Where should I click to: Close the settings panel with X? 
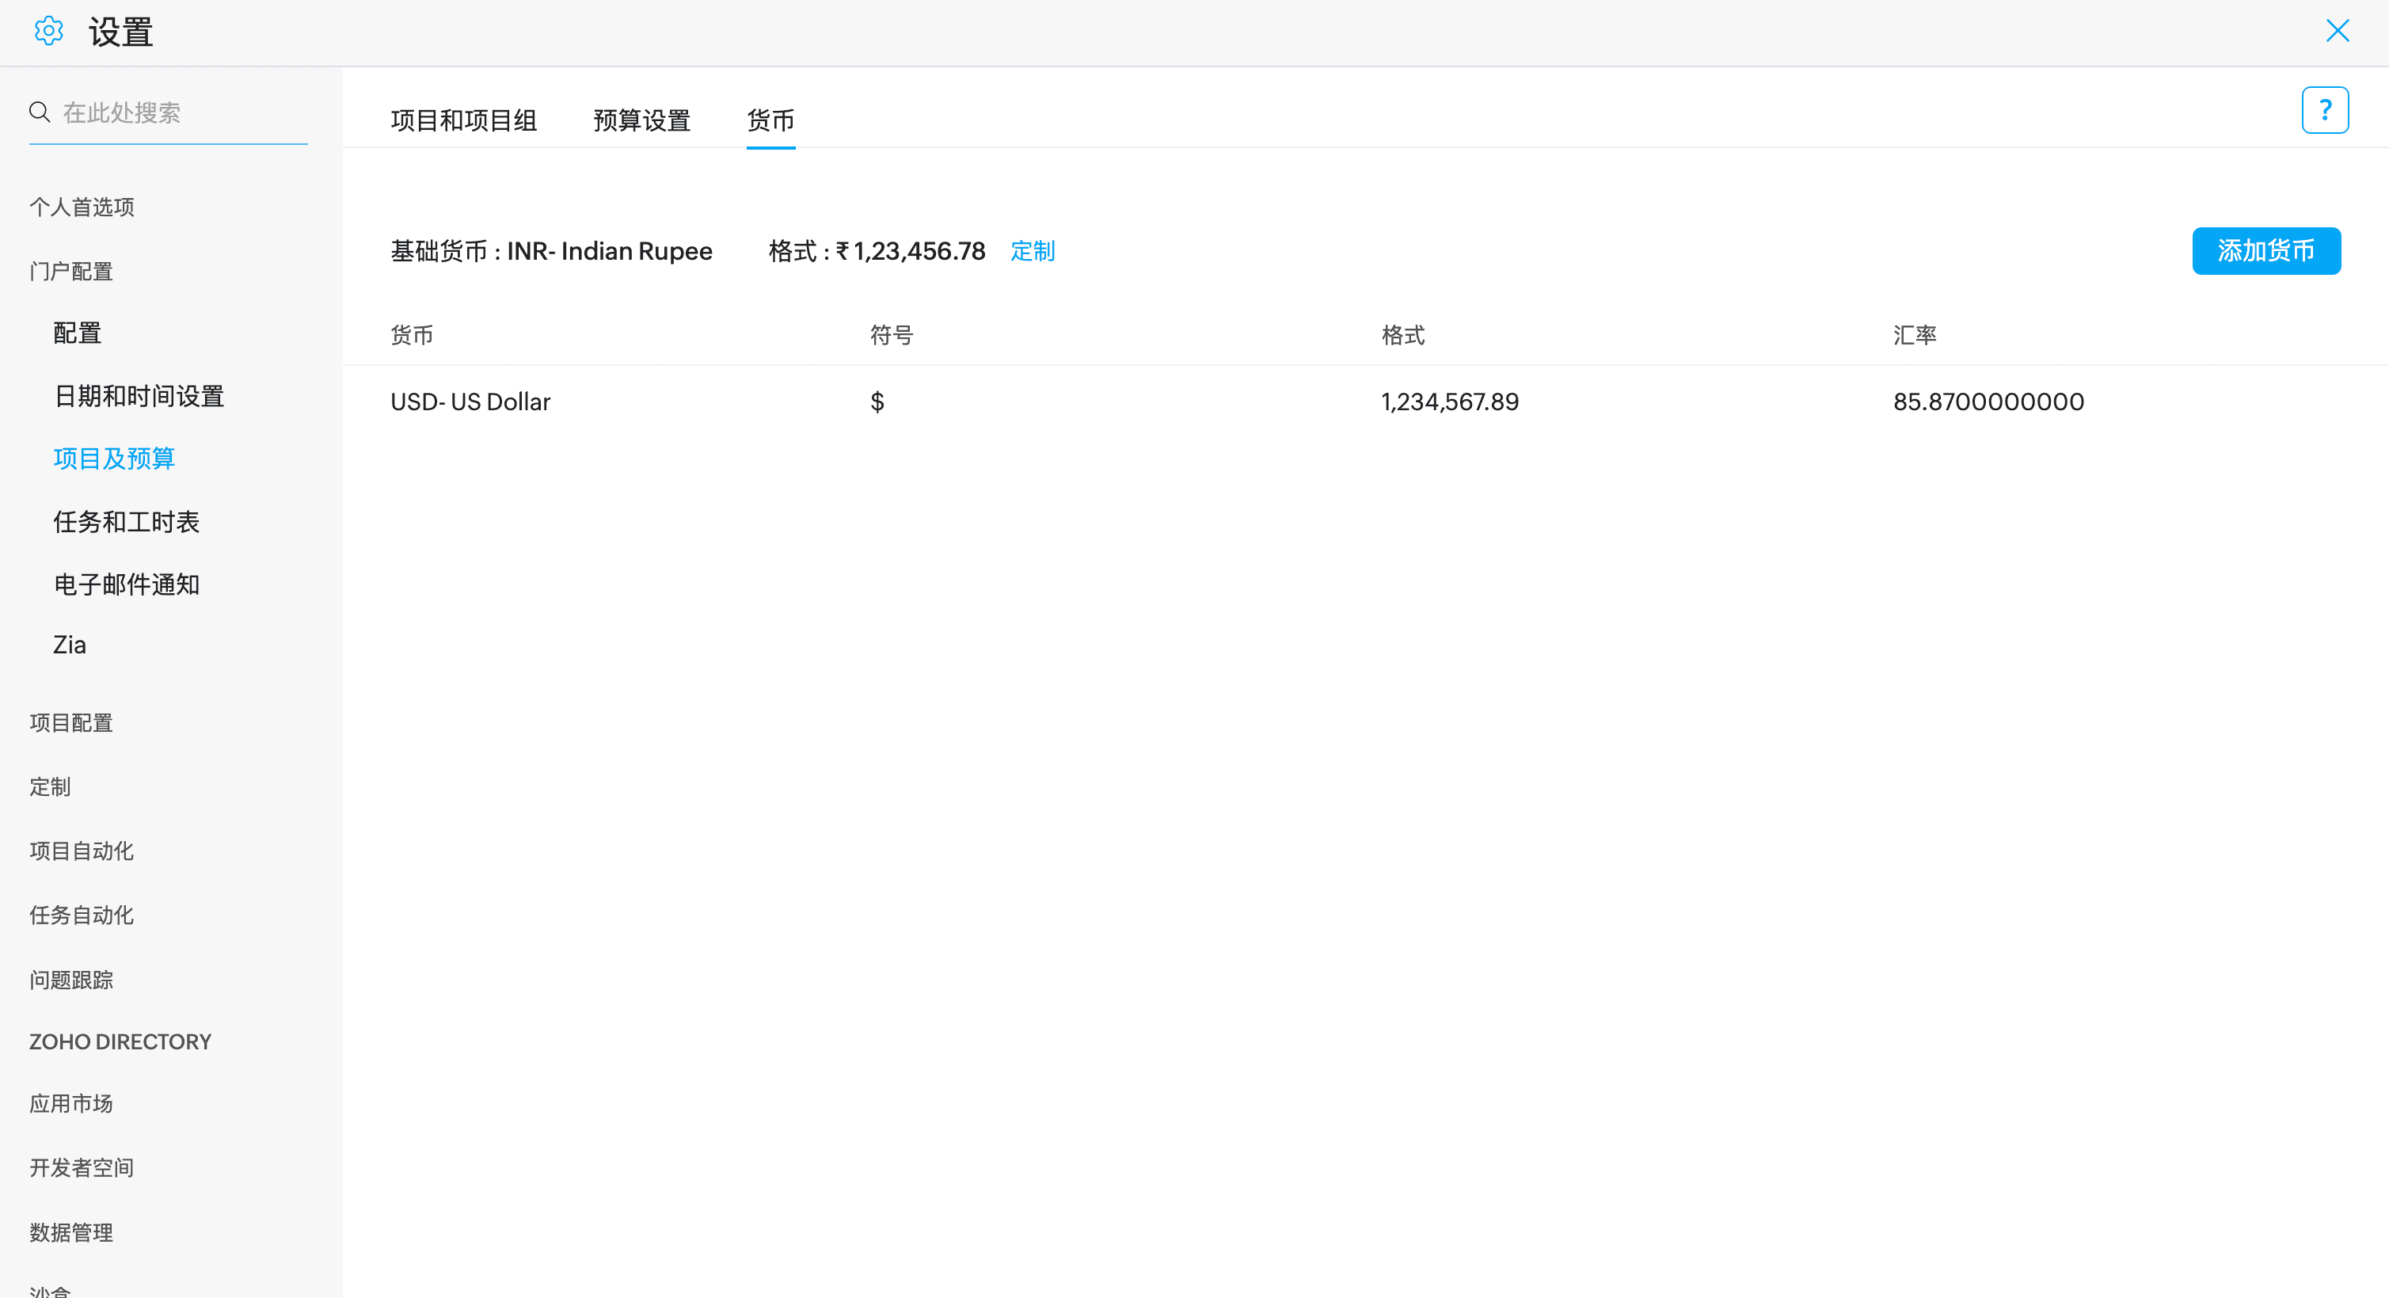point(2337,32)
